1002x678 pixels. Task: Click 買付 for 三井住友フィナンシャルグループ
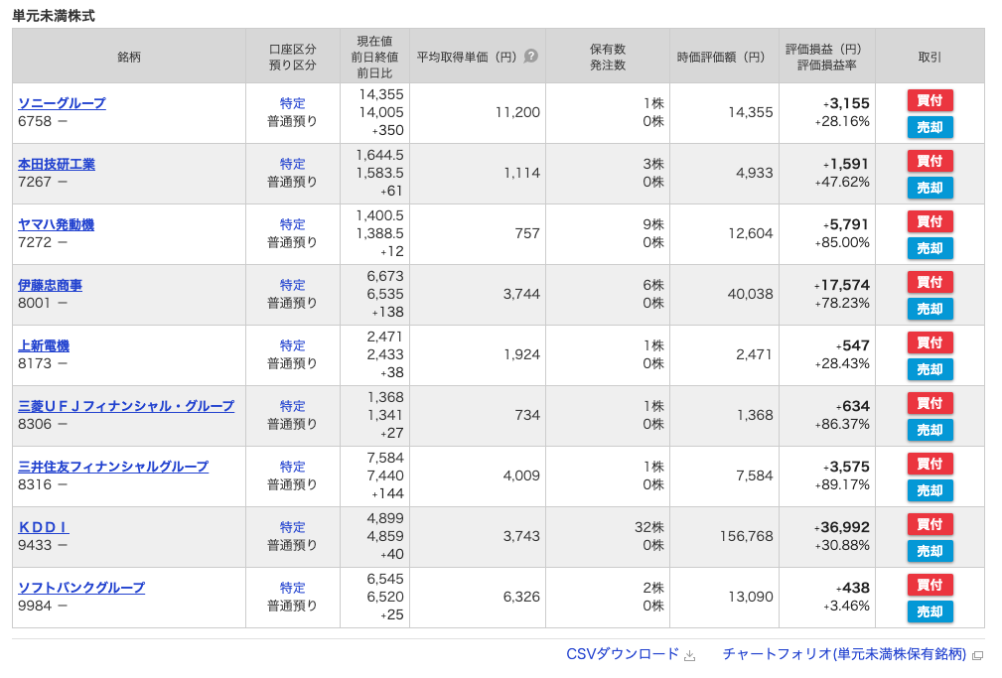(x=930, y=464)
